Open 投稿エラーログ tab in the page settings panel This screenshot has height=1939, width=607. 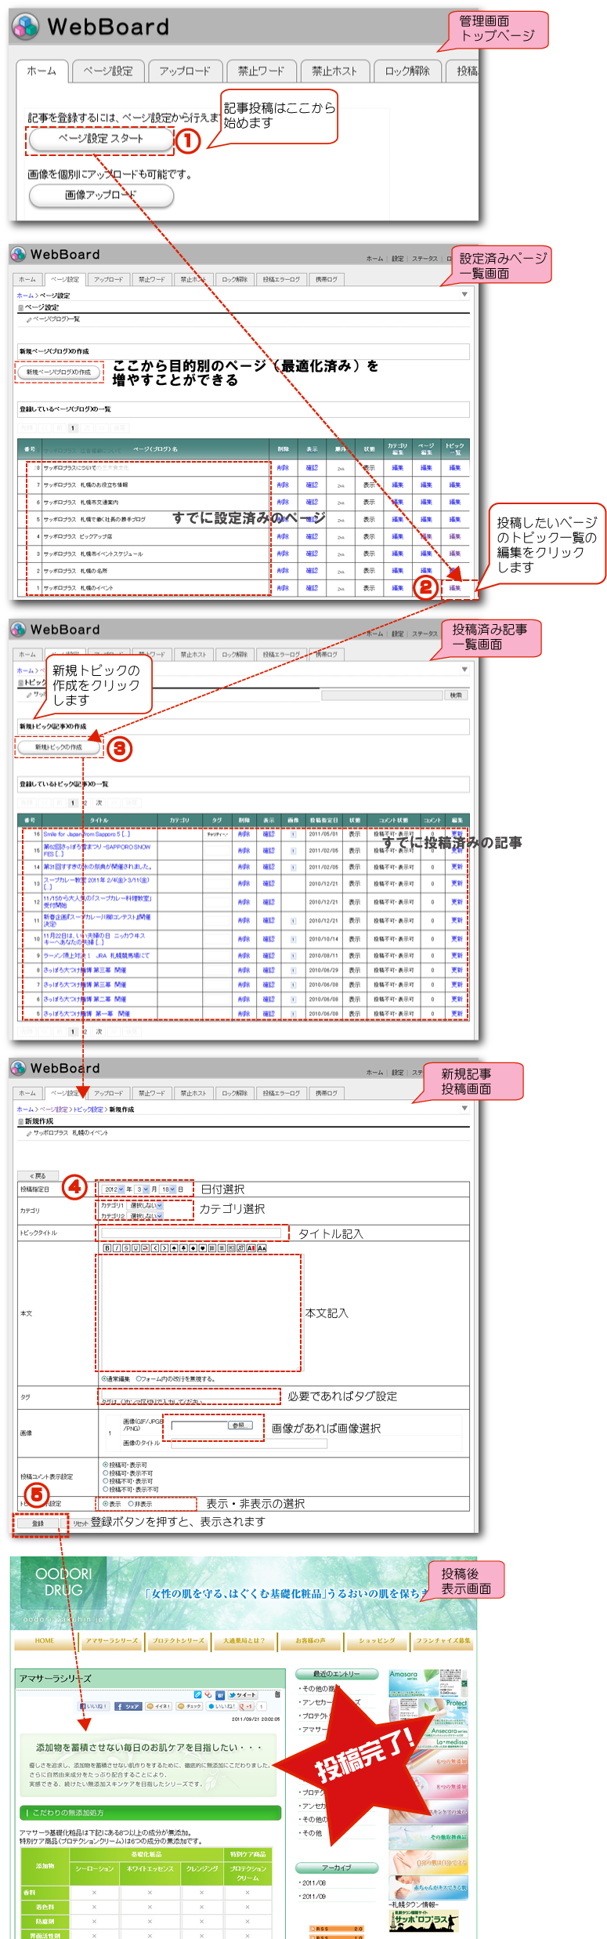(x=281, y=279)
